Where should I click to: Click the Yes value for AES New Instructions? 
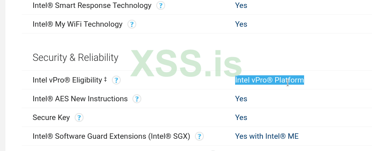pos(241,99)
